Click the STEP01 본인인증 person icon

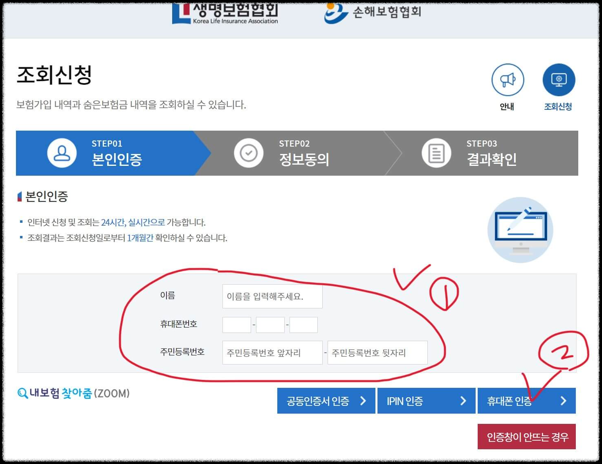pos(62,152)
